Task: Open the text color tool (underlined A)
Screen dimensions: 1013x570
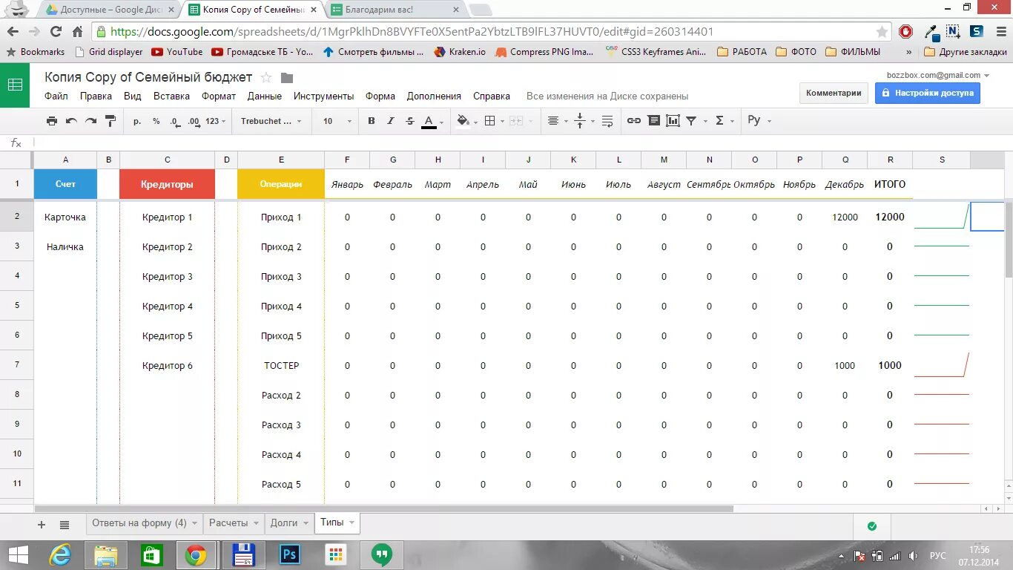Action: click(429, 121)
